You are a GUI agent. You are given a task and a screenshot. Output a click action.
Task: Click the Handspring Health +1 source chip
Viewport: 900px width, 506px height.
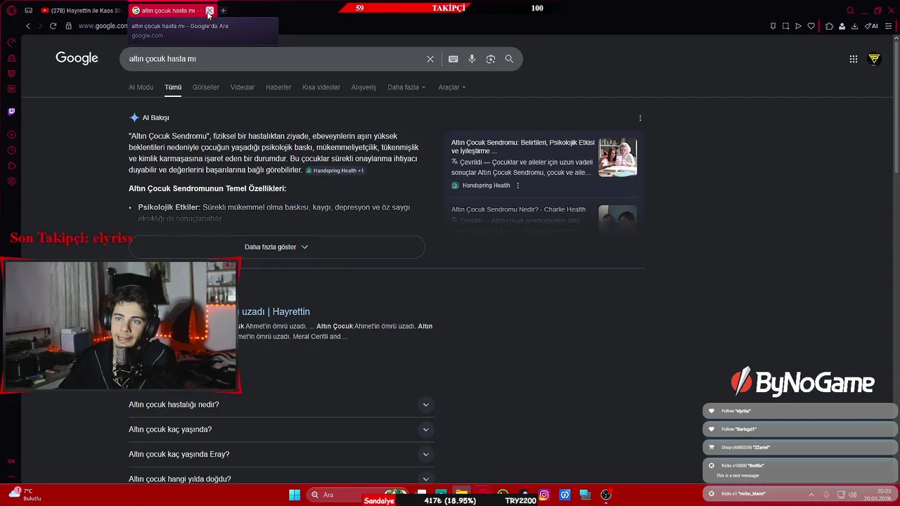[335, 171]
